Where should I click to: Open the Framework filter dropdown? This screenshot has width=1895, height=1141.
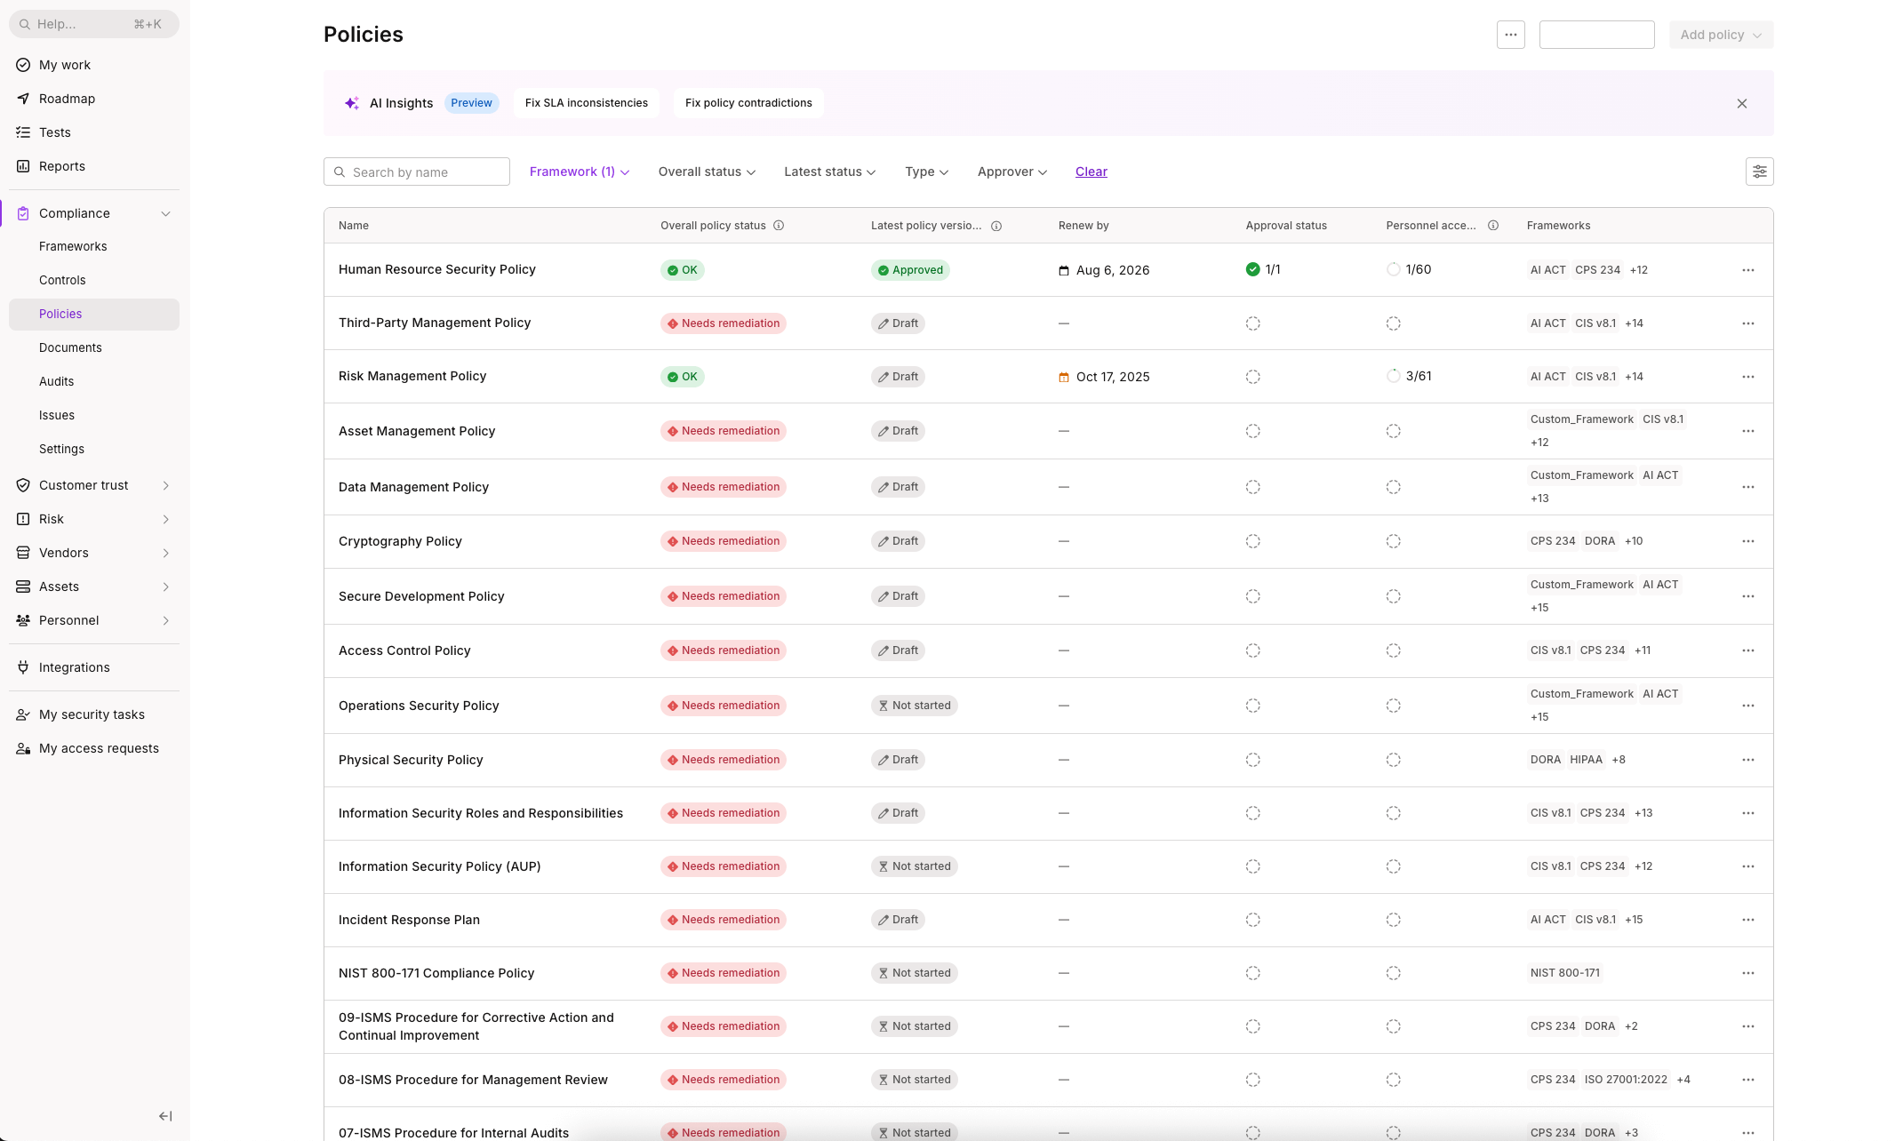[x=579, y=172]
